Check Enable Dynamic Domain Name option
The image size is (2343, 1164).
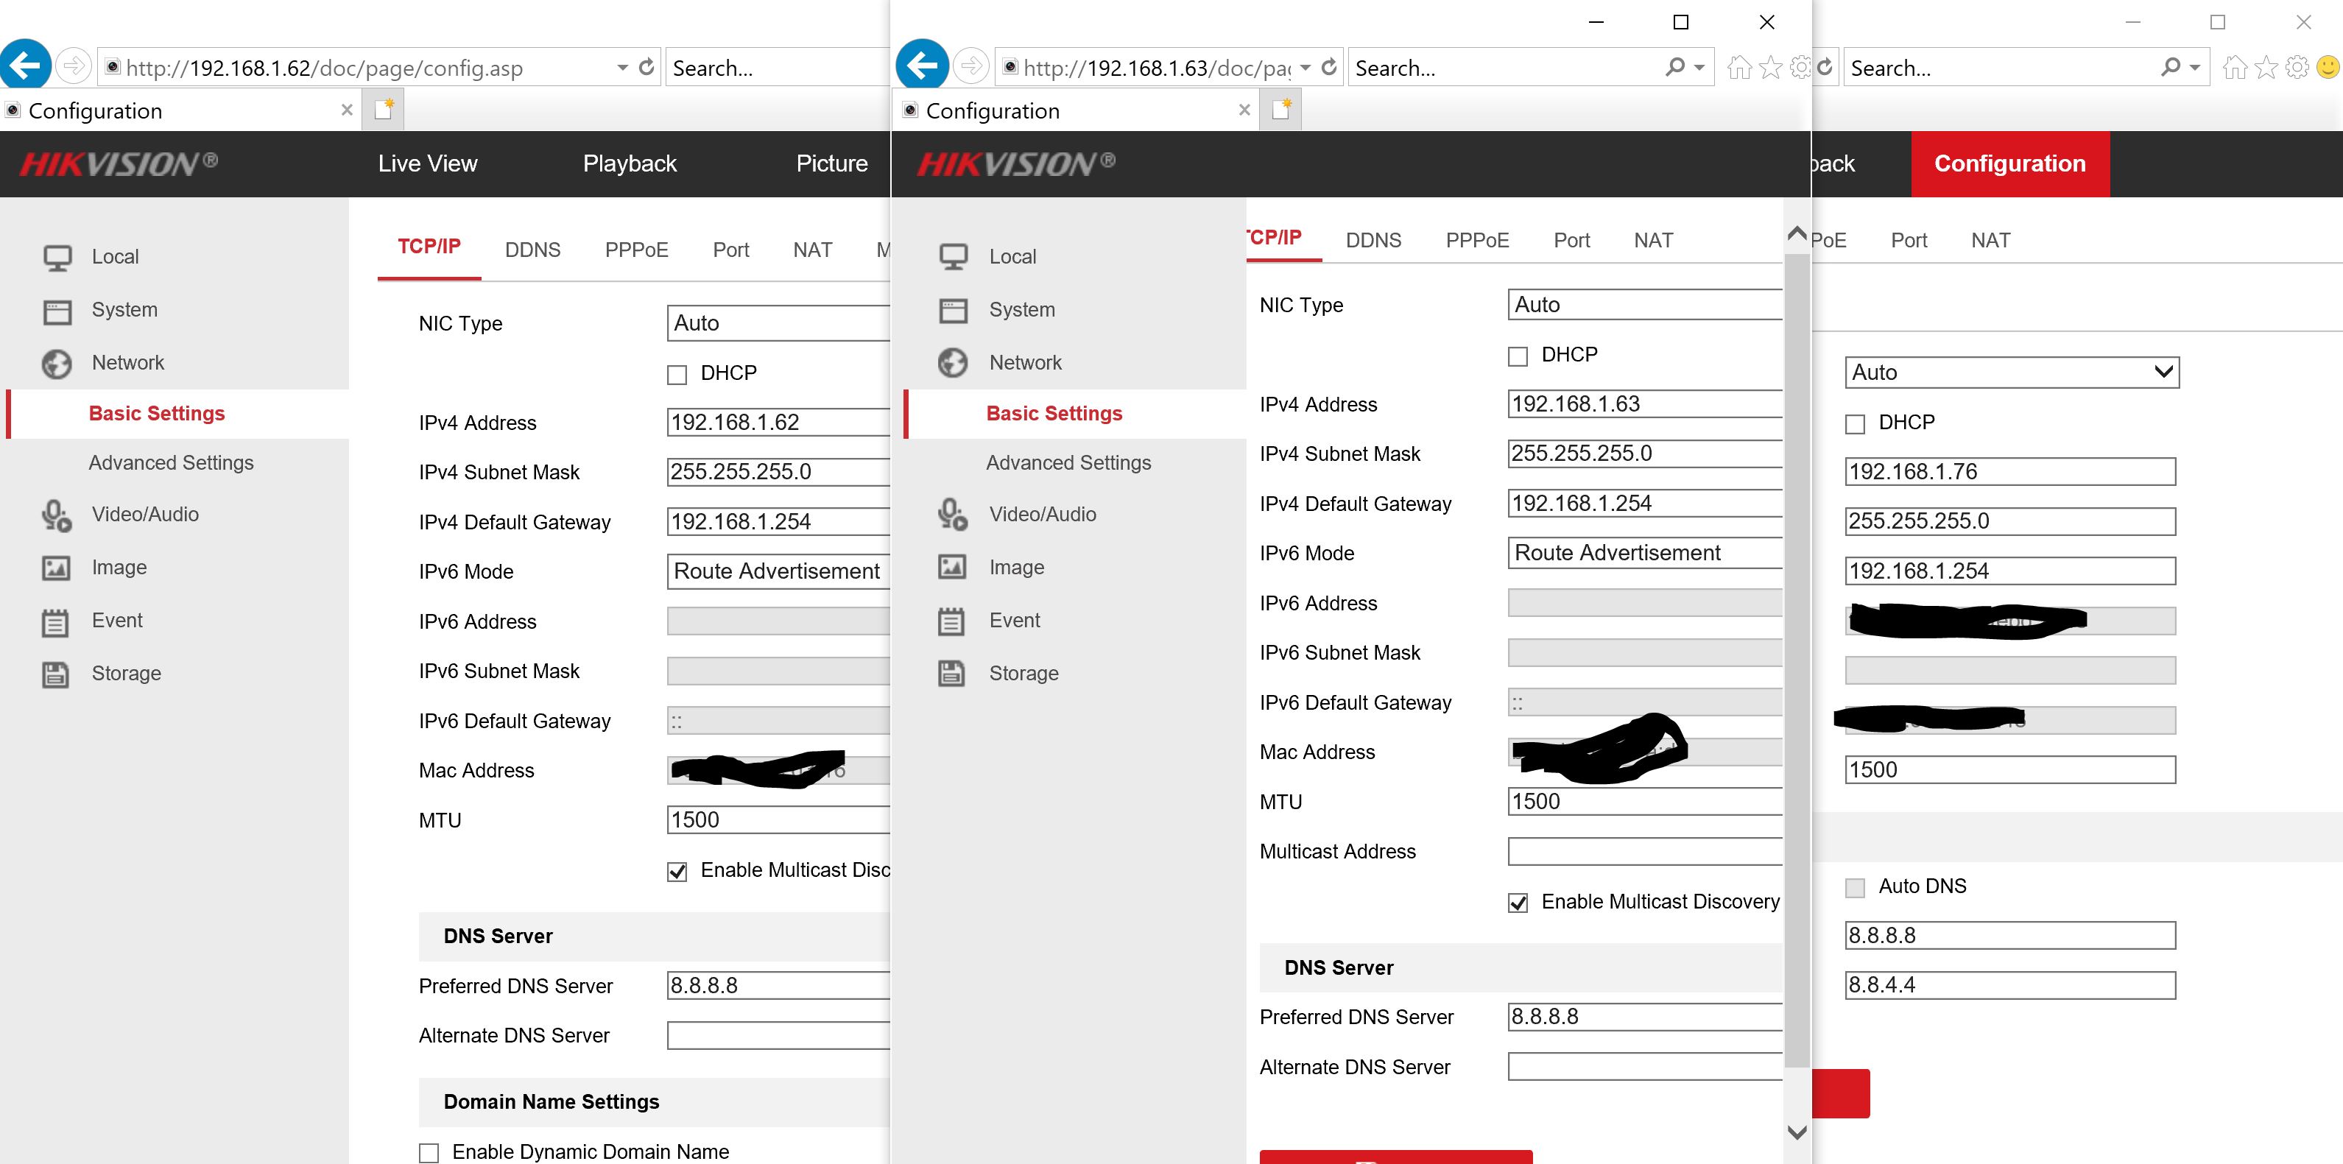click(x=429, y=1152)
